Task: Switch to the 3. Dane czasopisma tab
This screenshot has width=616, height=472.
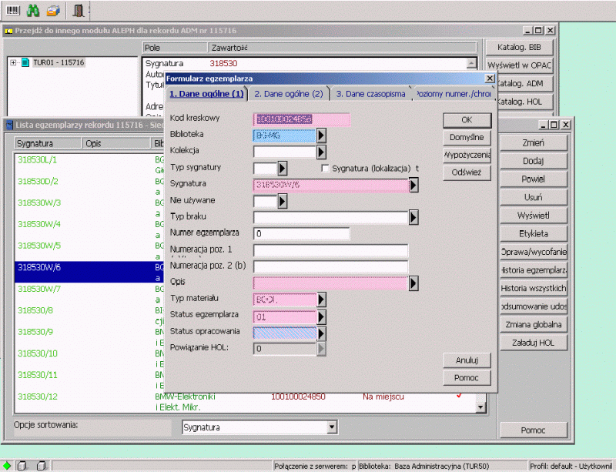Action: tap(370, 94)
